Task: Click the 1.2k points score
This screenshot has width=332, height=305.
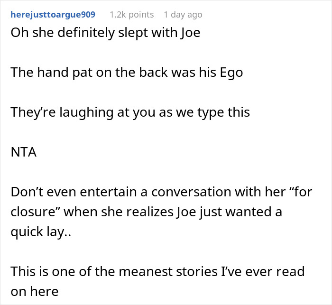Action: (x=131, y=15)
